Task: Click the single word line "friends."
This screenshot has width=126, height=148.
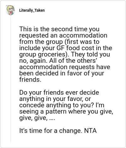Action: coord(30,80)
